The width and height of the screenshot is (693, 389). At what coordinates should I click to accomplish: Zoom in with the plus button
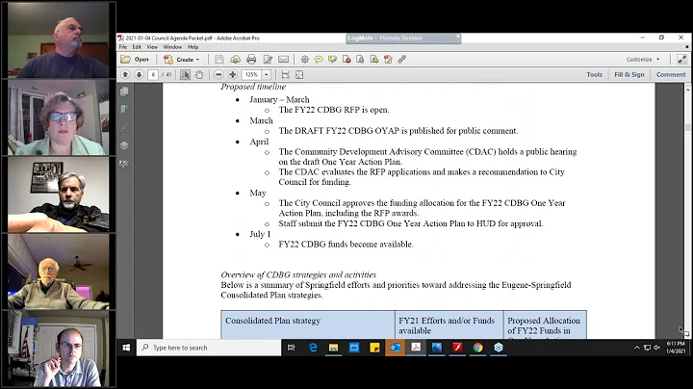pos(233,75)
